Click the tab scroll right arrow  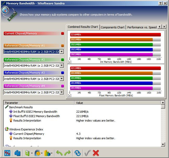pos(164,27)
